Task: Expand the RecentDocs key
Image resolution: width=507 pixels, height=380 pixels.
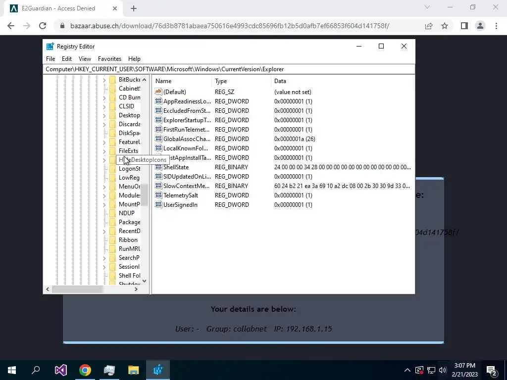Action: click(104, 232)
